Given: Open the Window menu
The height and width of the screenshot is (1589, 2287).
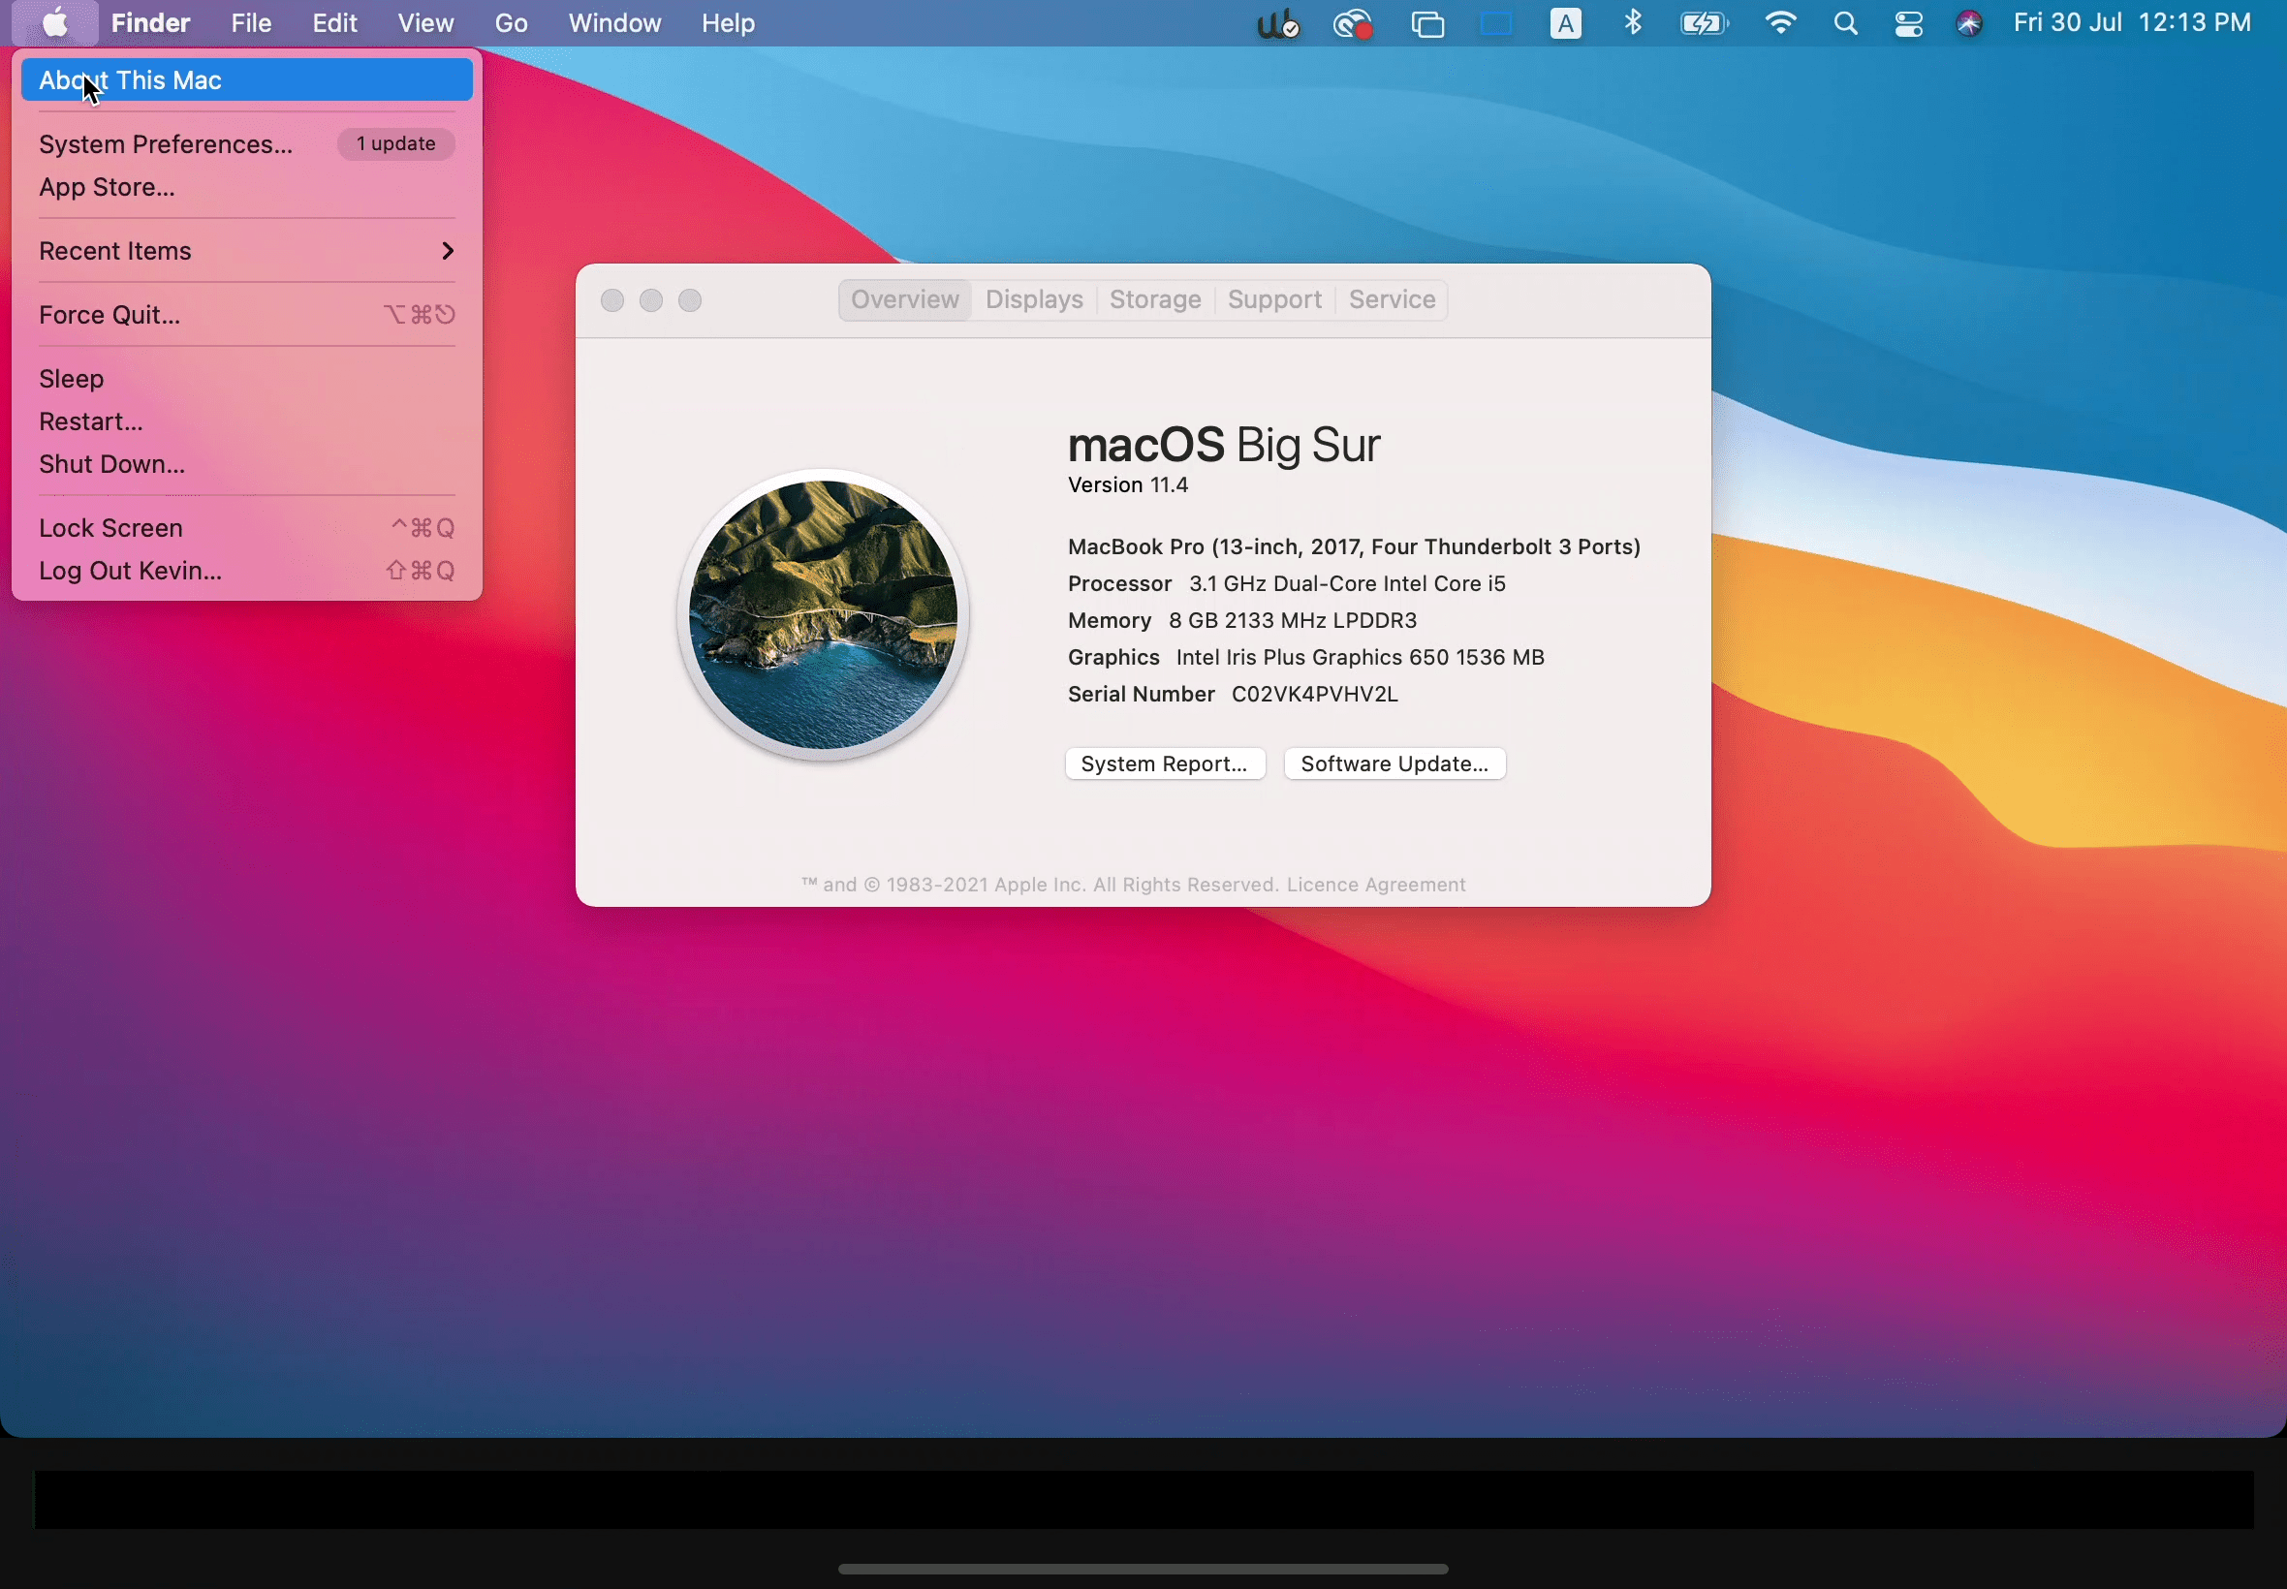Looking at the screenshot, I should point(614,23).
